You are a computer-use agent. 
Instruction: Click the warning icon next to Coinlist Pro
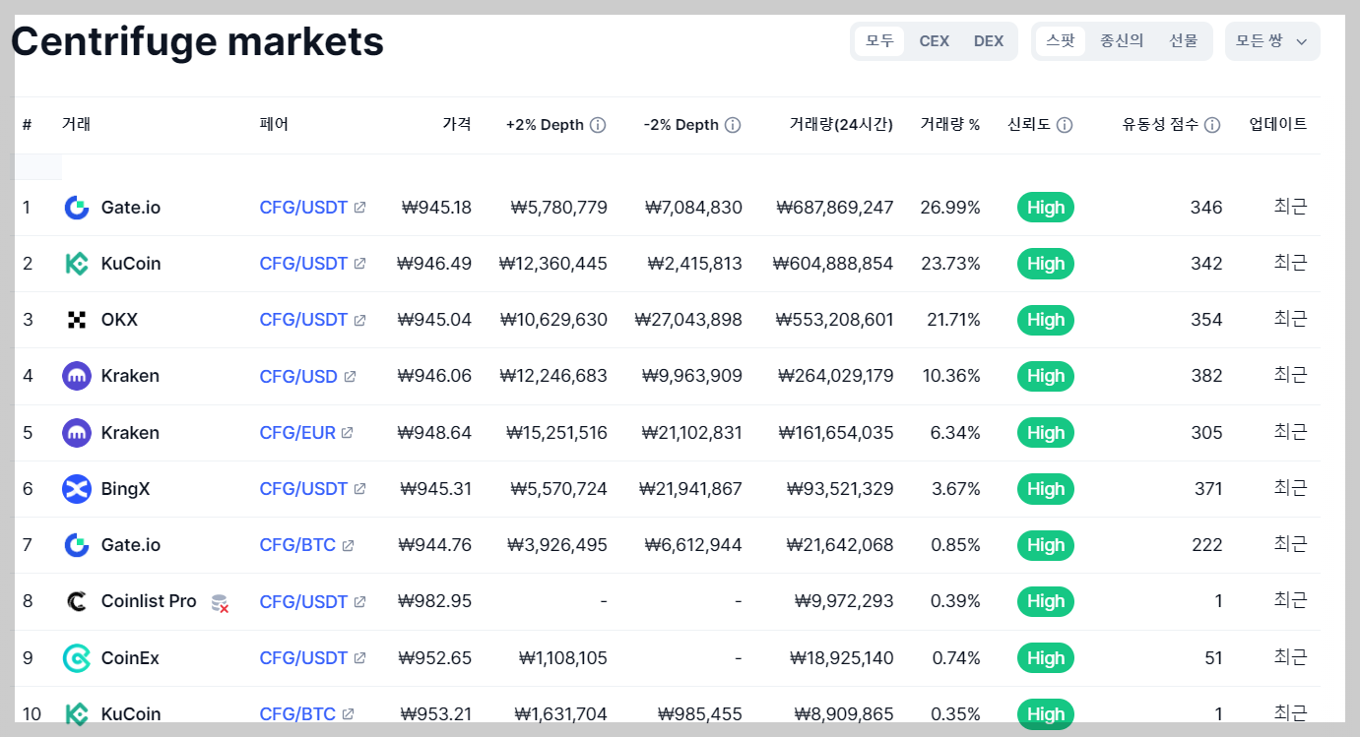point(220,603)
